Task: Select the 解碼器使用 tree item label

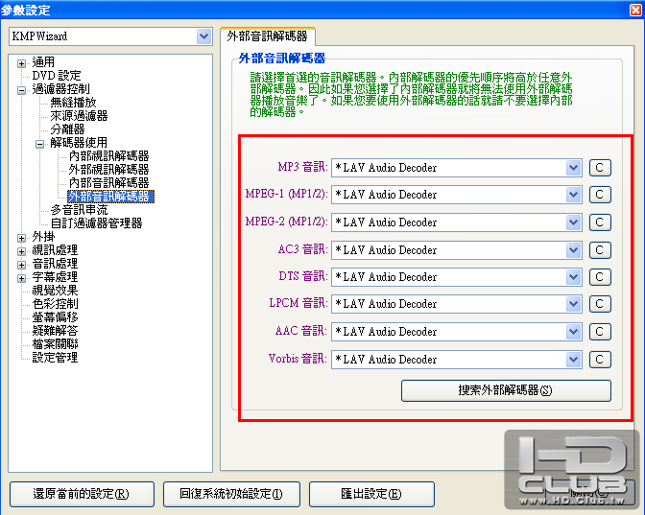Action: (79, 143)
